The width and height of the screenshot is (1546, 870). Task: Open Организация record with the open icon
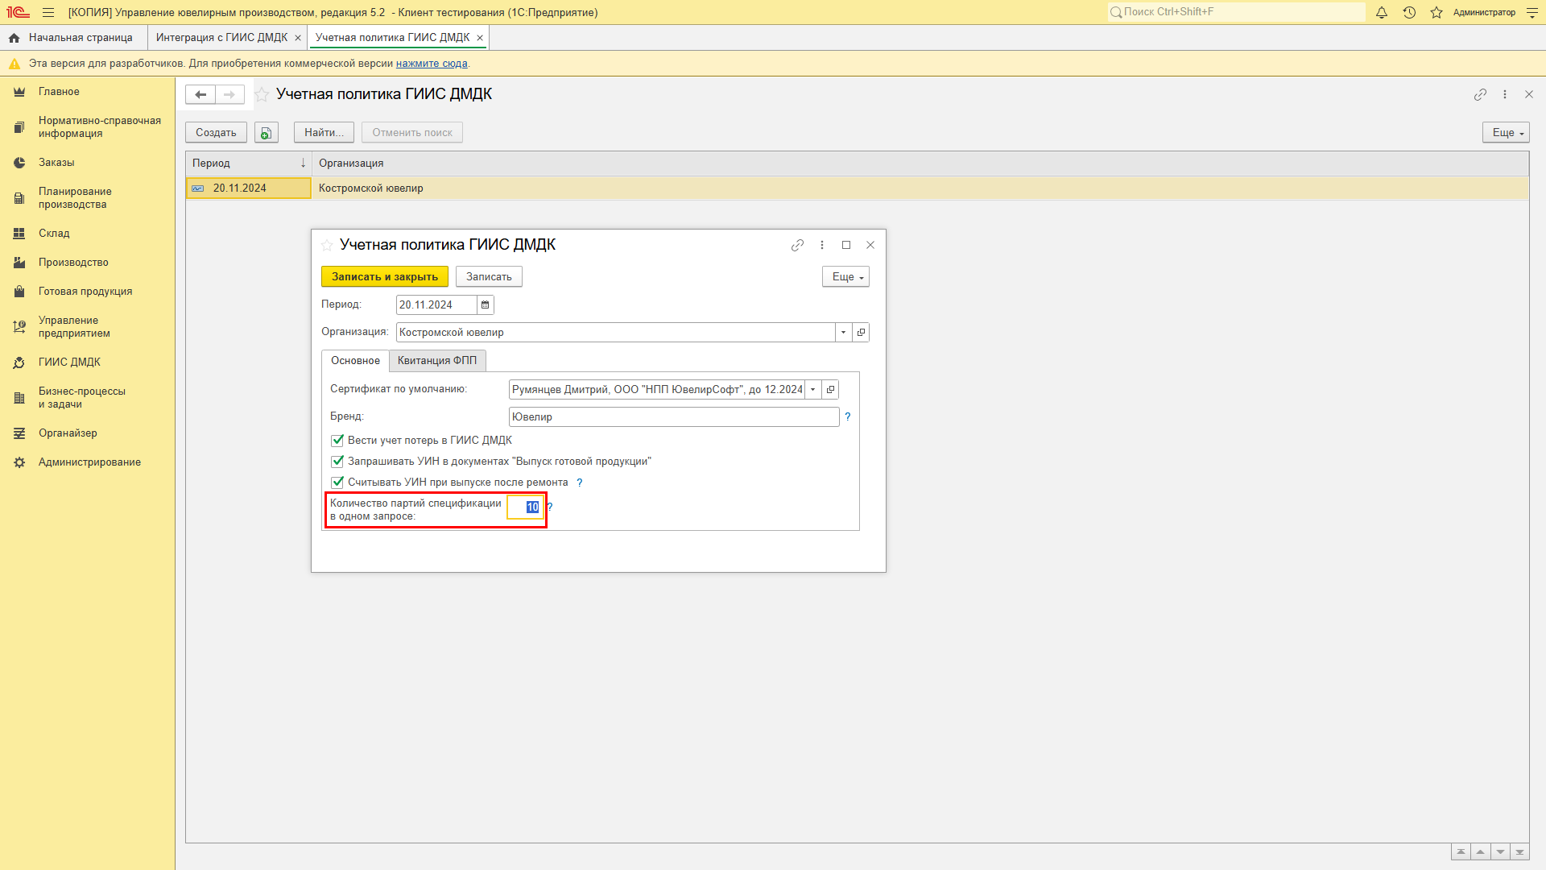[x=861, y=332]
